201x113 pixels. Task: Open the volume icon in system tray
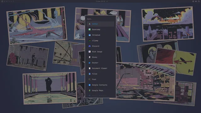196,1
